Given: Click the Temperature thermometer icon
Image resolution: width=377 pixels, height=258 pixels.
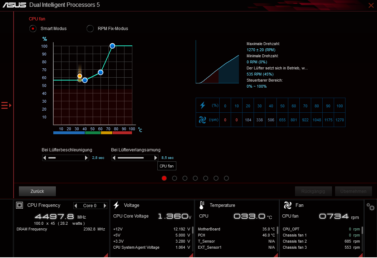Looking at the screenshot, I should point(202,205).
